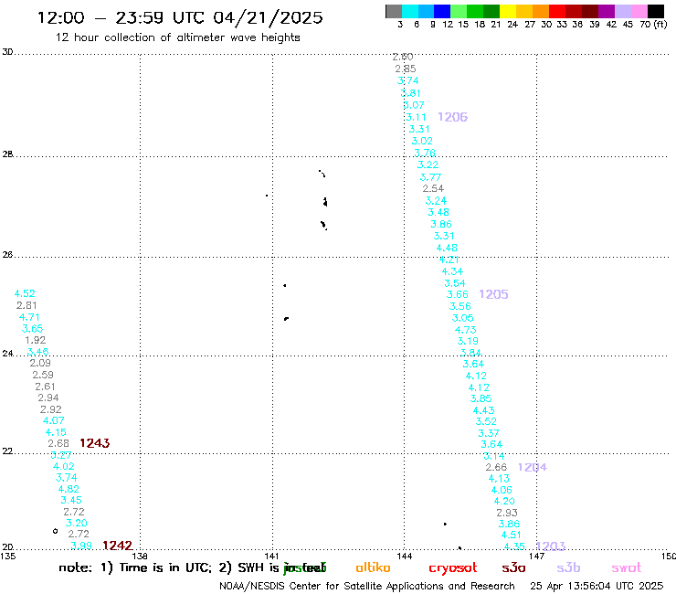Click the wave height value 4.43
This screenshot has width=676, height=594.
click(483, 410)
